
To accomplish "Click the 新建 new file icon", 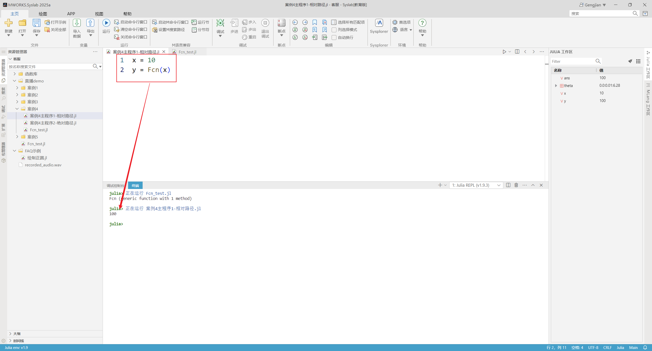I will [8, 23].
